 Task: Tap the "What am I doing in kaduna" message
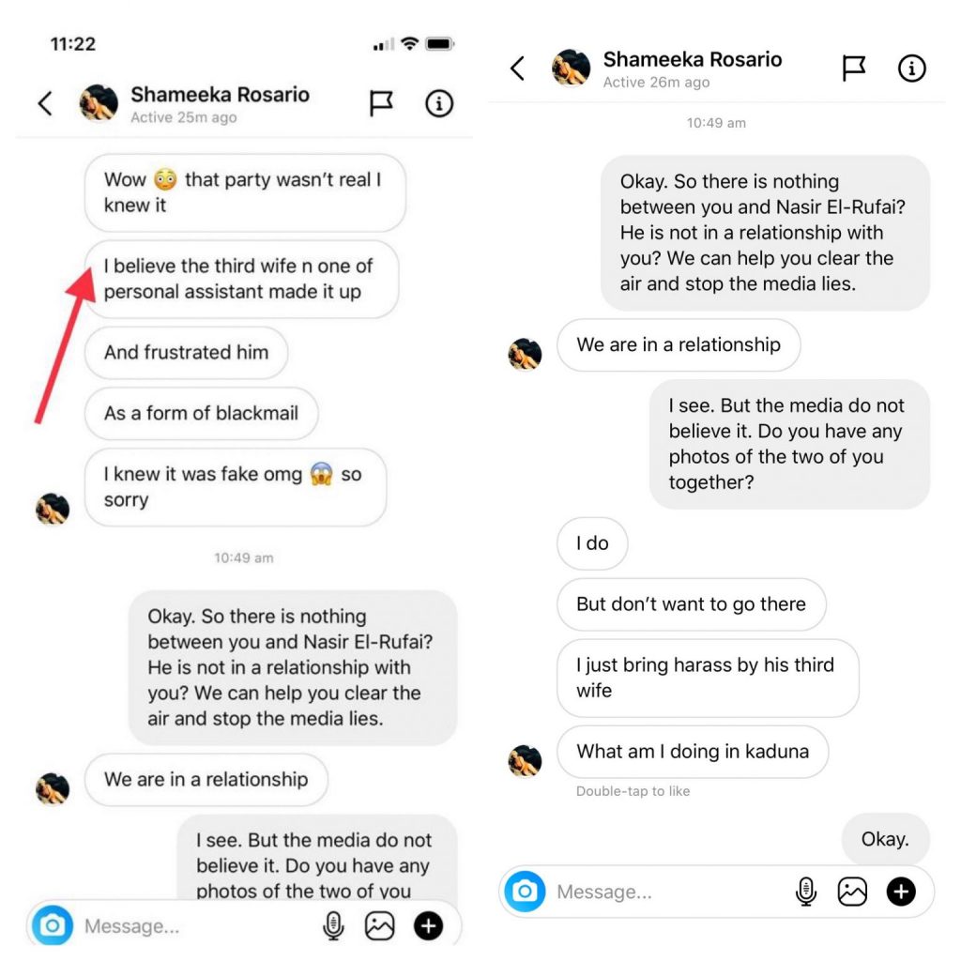coord(692,752)
